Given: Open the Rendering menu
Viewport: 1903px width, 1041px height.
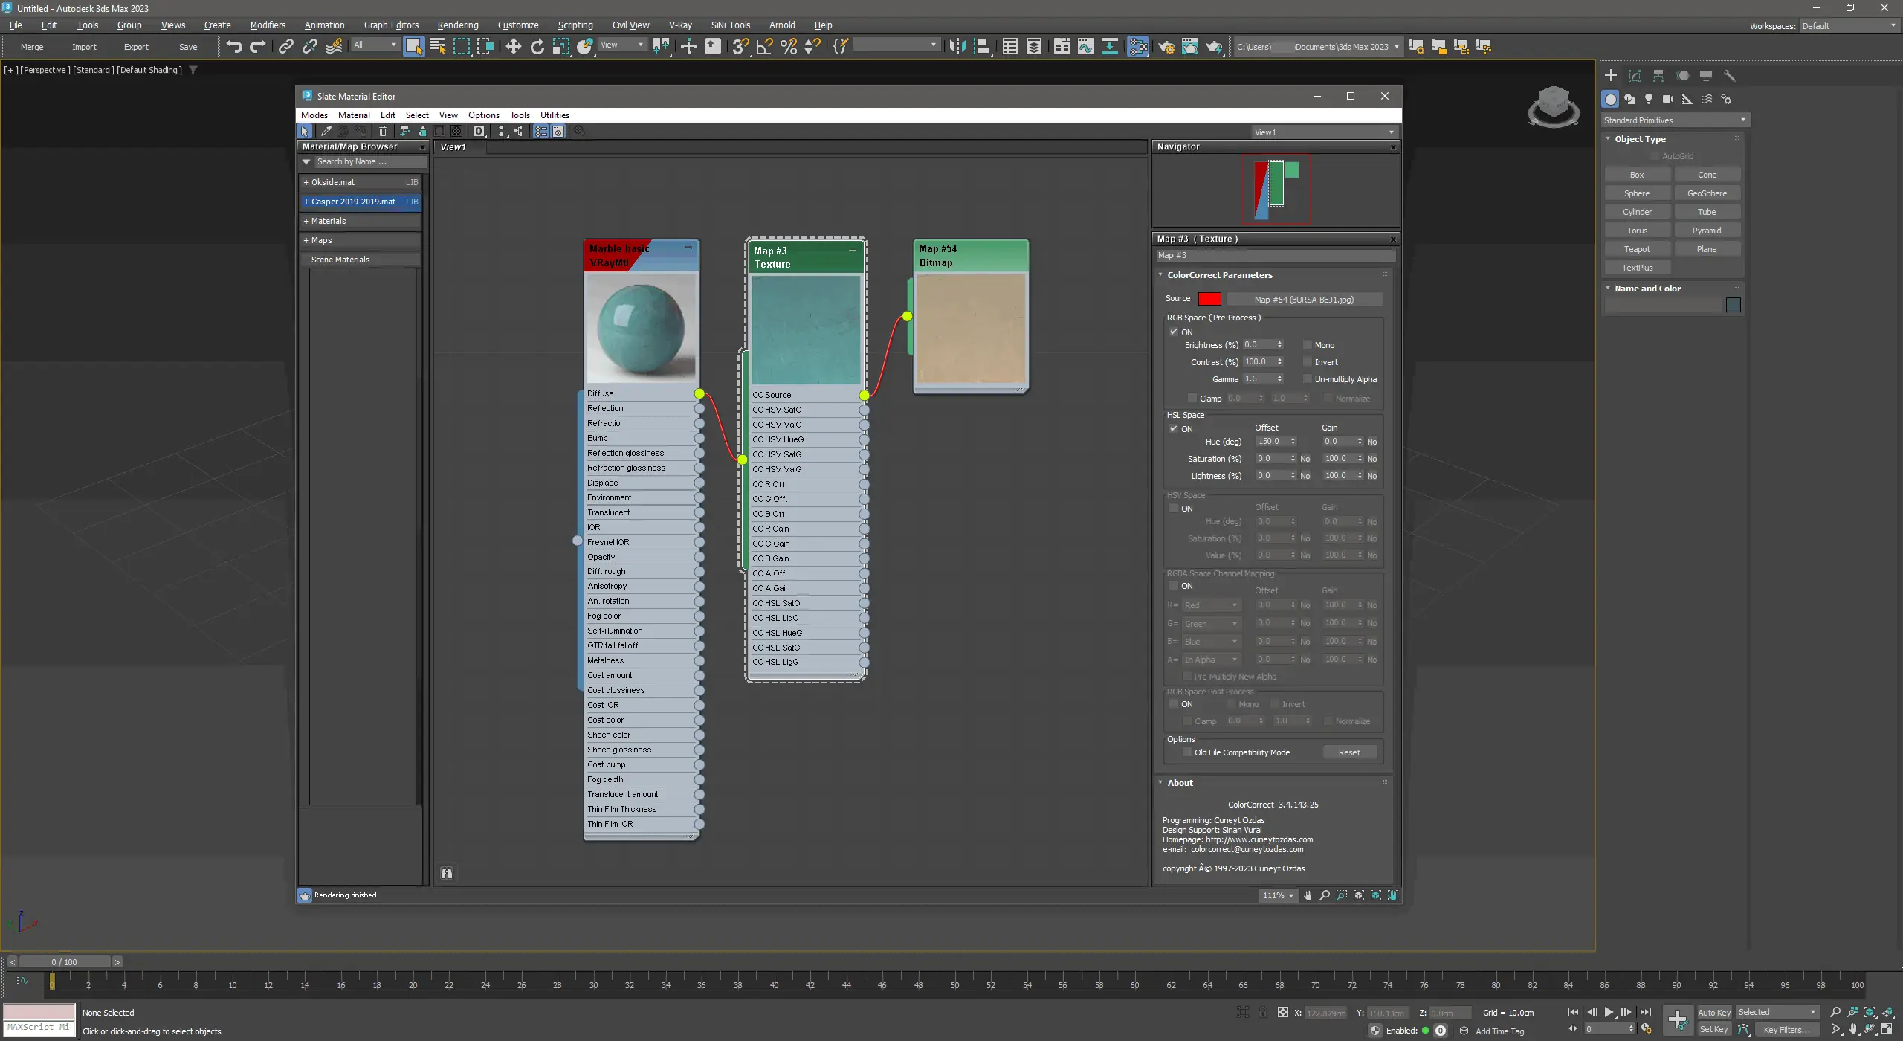Looking at the screenshot, I should (457, 25).
